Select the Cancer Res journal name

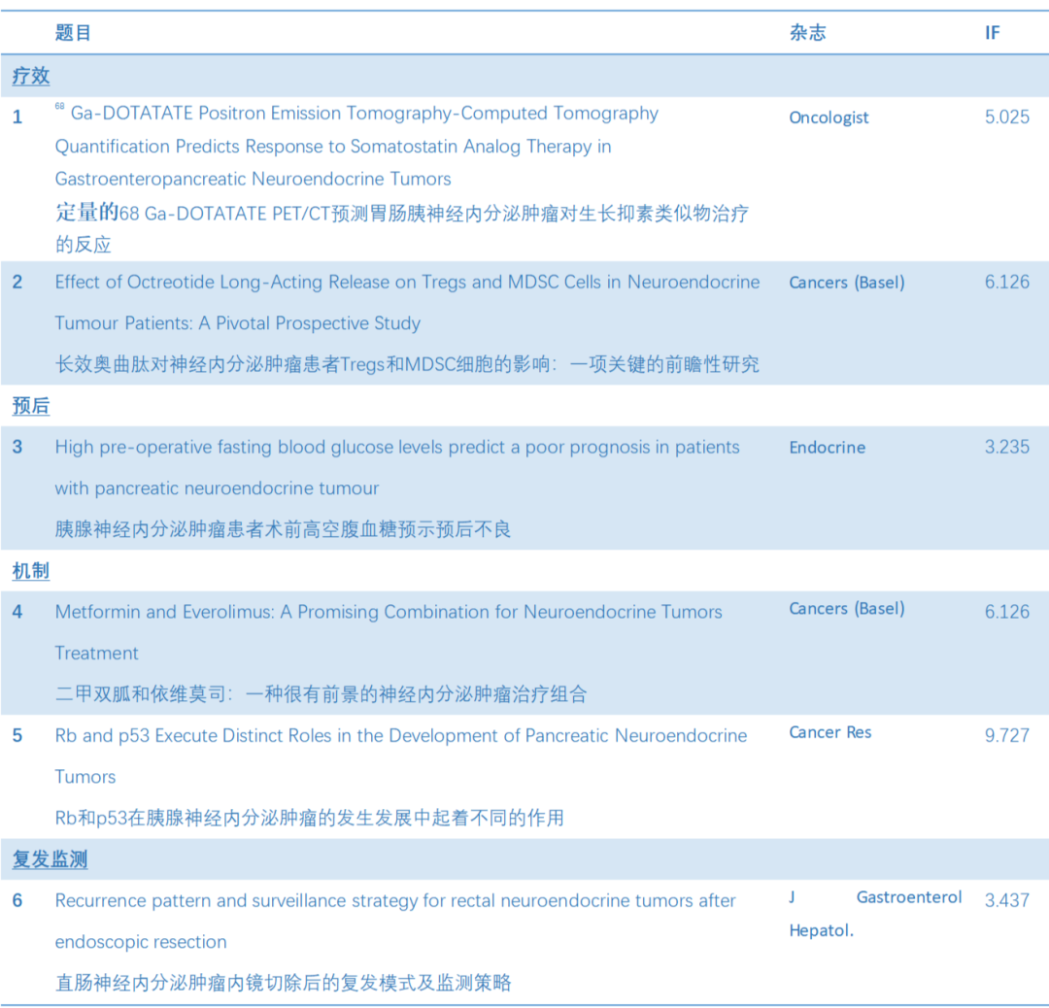[x=829, y=733]
